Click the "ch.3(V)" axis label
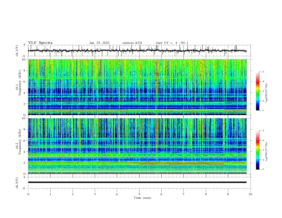Screen dimensions: 282x218 (x=17, y=183)
